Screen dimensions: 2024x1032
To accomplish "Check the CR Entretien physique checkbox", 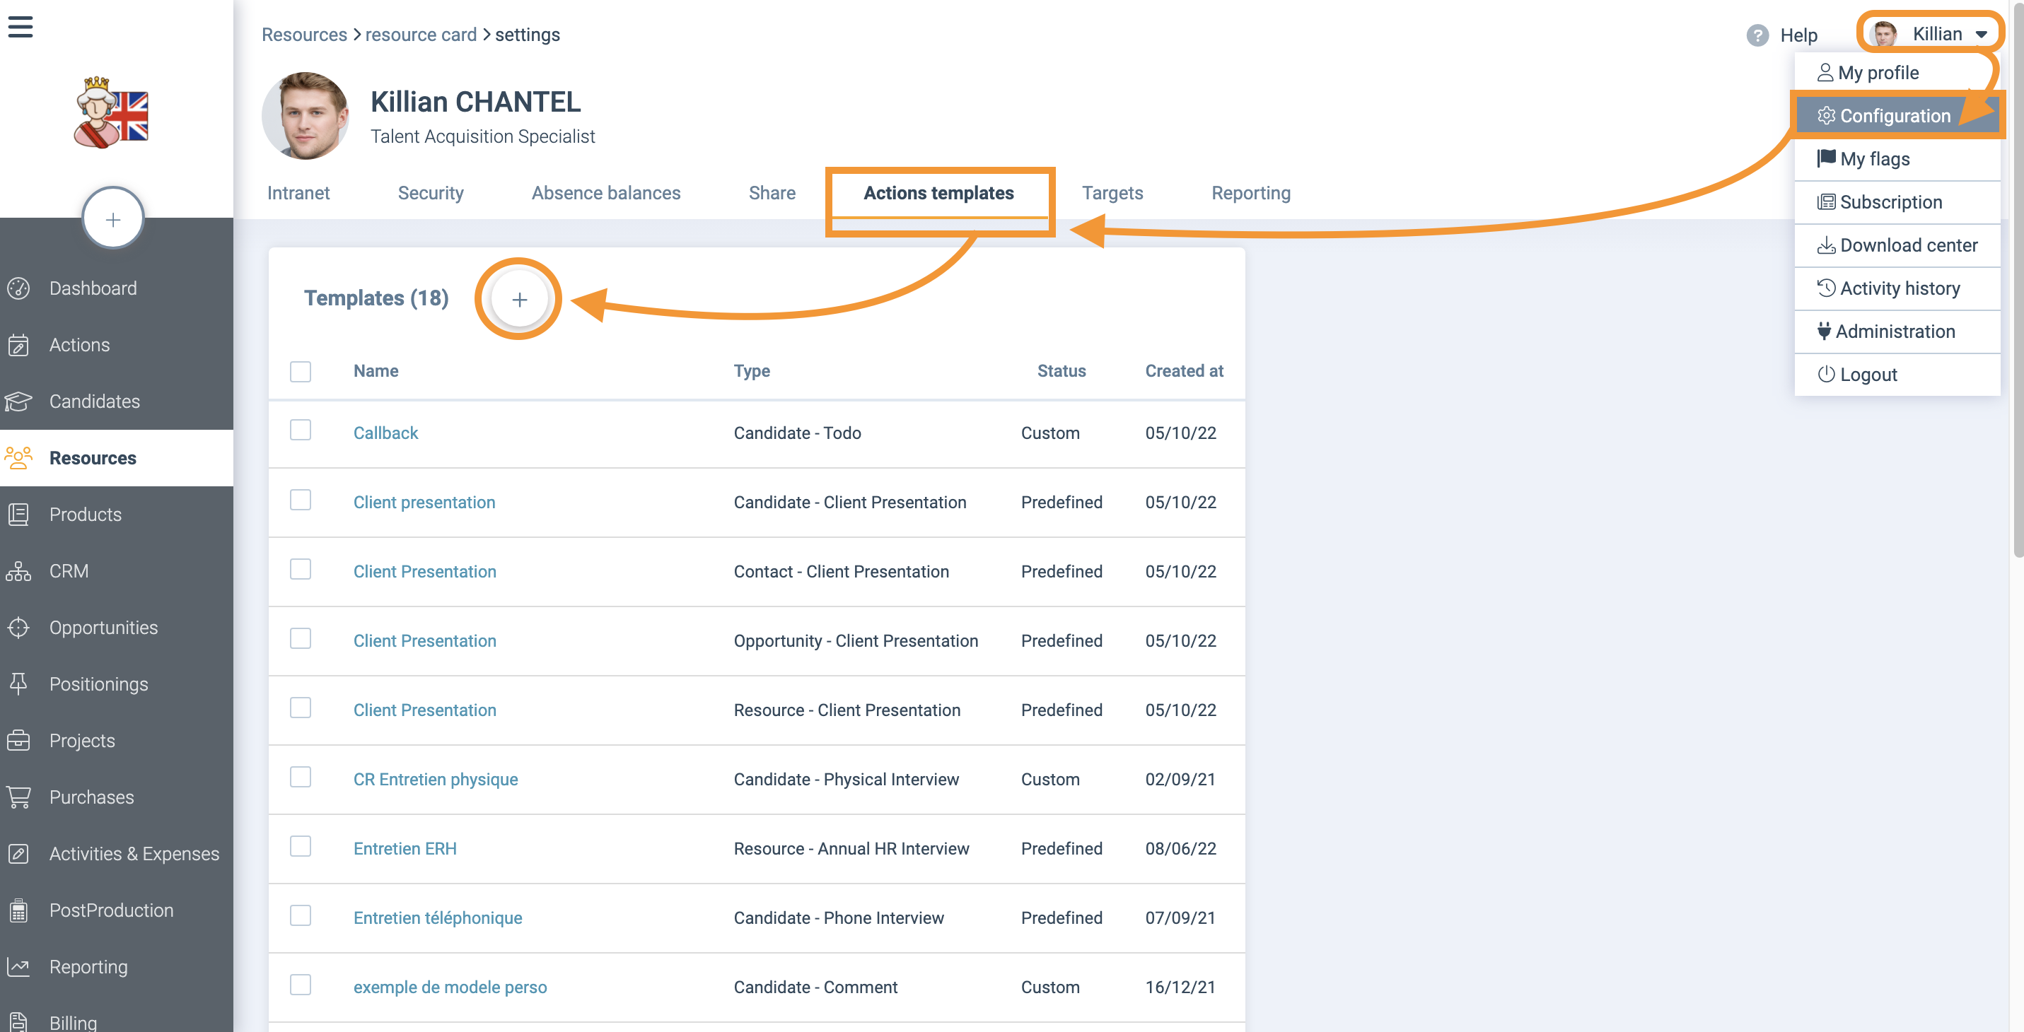I will pyautogui.click(x=300, y=777).
